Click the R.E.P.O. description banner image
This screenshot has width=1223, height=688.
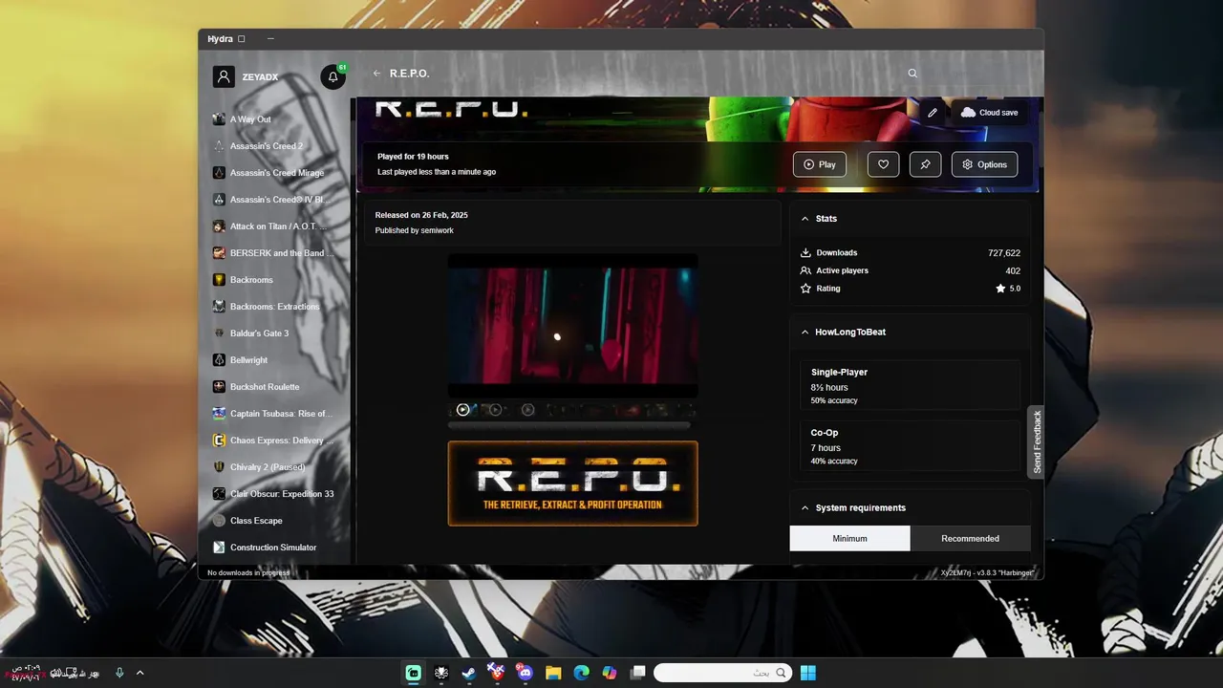click(x=573, y=484)
